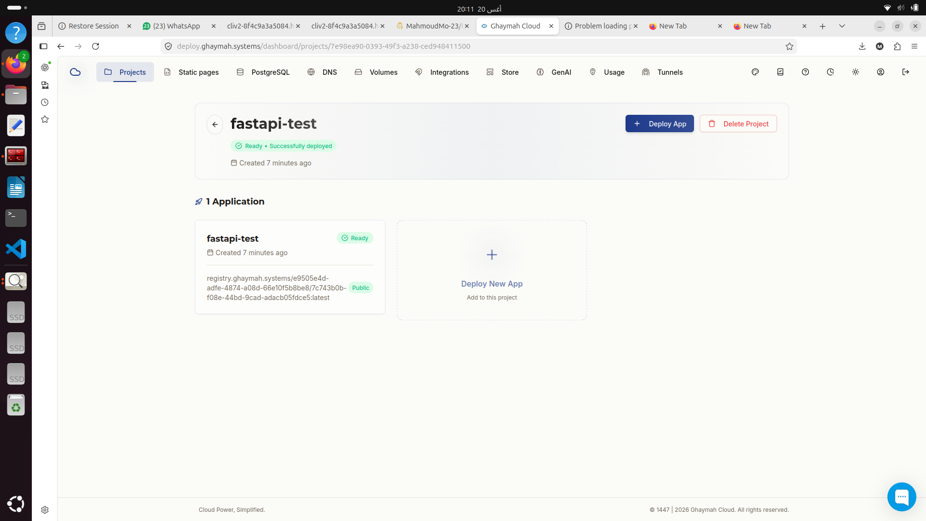Open site security shield icon in address bar
926x521 pixels.
(x=168, y=46)
